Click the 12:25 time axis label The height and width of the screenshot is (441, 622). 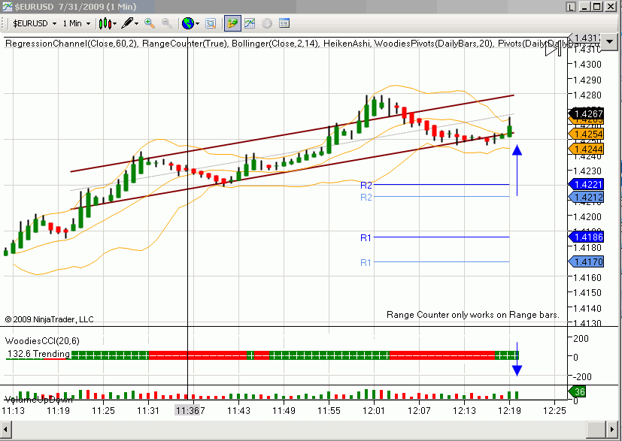pos(554,410)
